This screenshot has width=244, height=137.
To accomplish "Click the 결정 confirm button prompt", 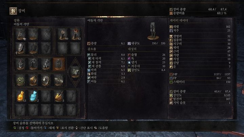I will [x=19, y=128].
